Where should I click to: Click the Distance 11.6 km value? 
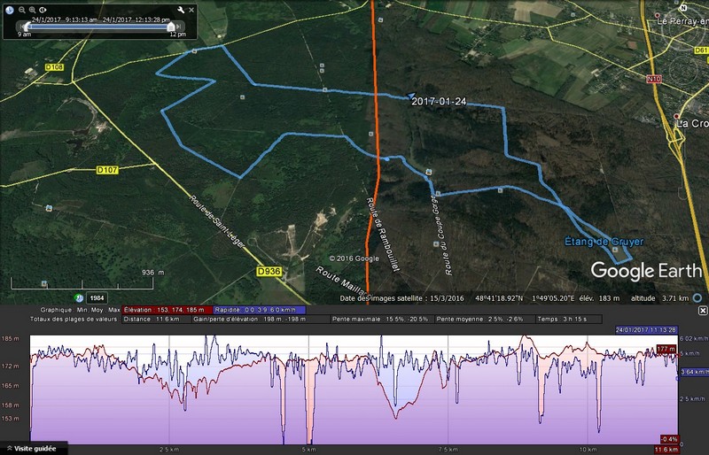[157, 319]
